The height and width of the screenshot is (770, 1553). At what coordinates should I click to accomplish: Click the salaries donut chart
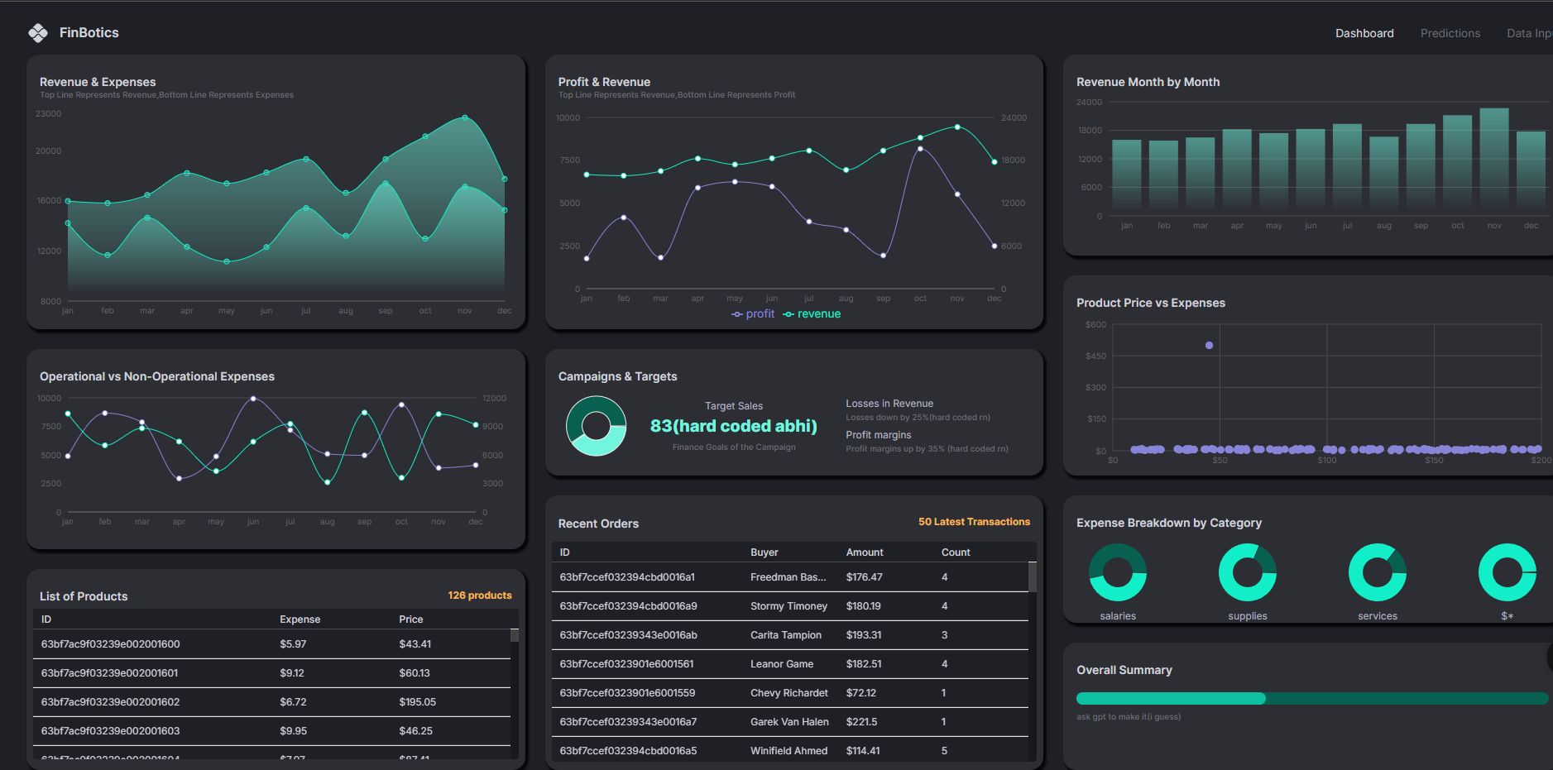[1117, 572]
